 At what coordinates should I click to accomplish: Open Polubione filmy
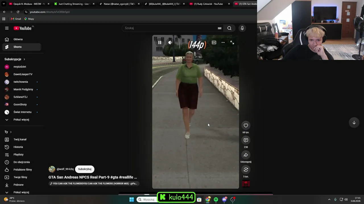[x=22, y=170]
